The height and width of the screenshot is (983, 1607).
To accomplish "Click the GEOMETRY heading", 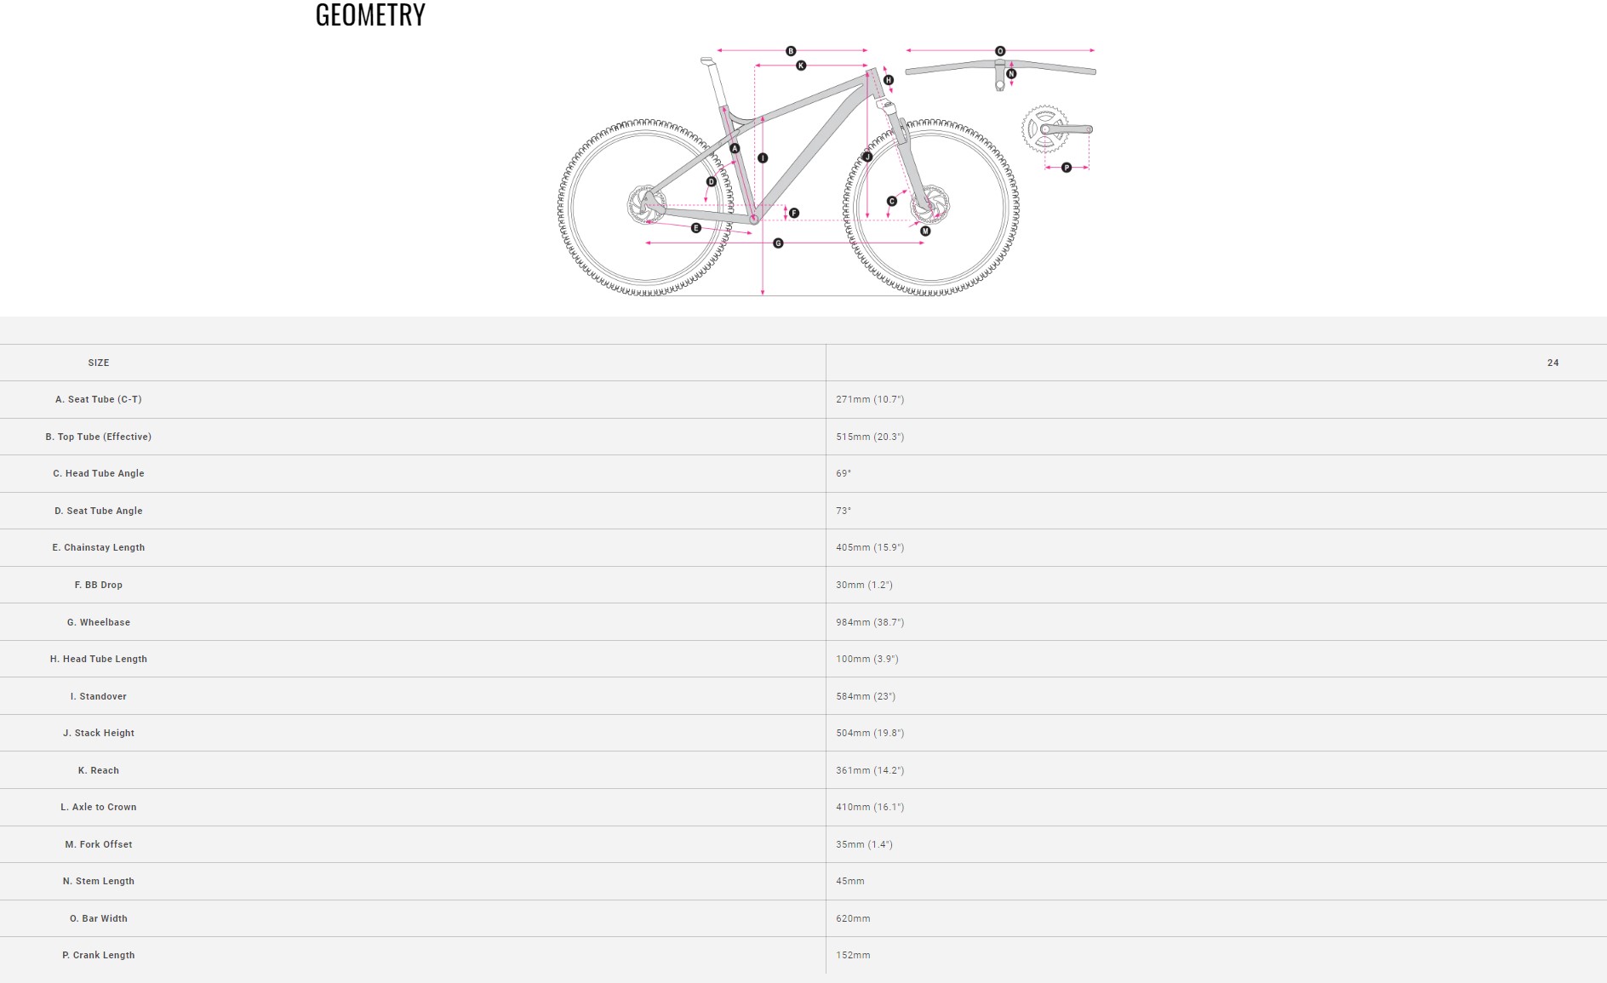I will (x=370, y=15).
